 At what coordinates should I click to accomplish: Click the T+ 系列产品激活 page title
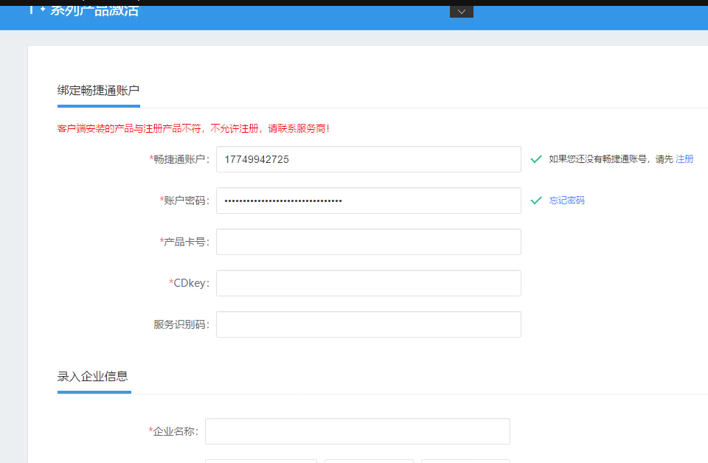tap(84, 10)
